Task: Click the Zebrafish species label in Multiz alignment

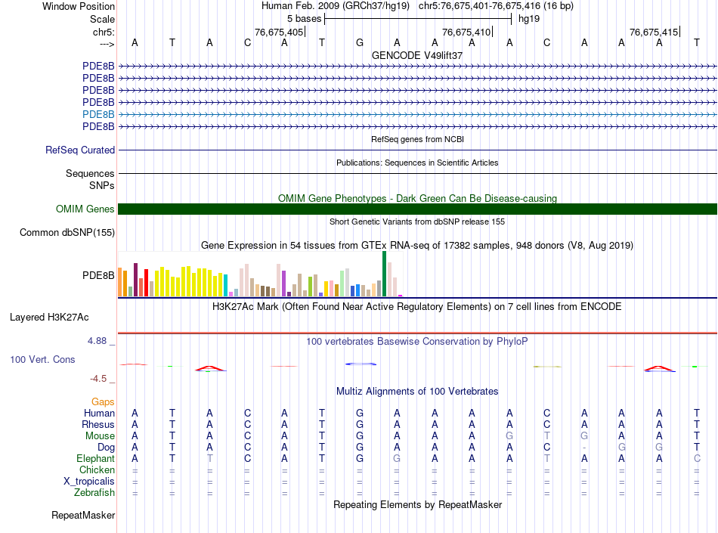Action: (94, 493)
